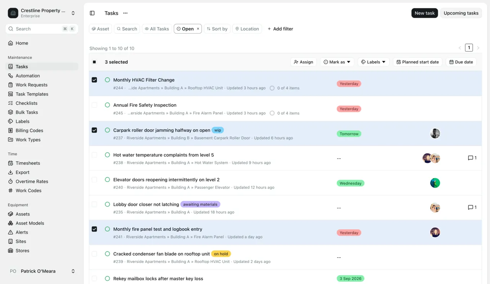Open Billing Codes in the sidebar

[x=42, y=131]
